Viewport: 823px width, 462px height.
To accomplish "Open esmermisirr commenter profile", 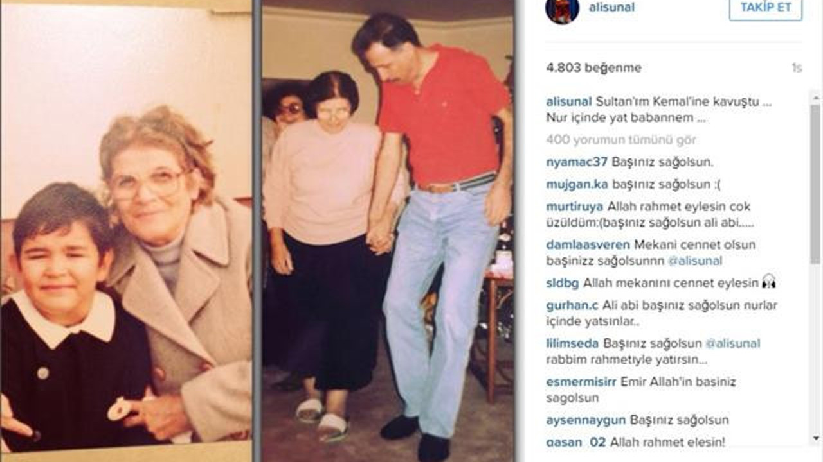I will tap(581, 382).
